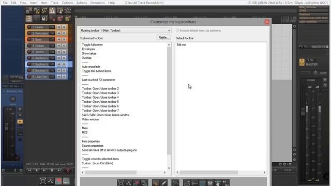The width and height of the screenshot is (331, 186).
Task: Adjust the Backing Vox channel volume fader
Action: 7,127
